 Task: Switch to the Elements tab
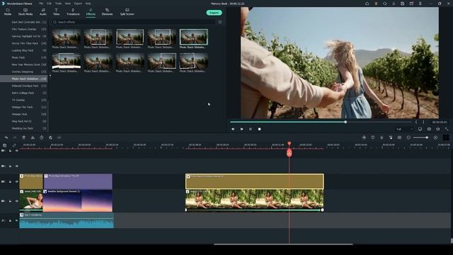[x=107, y=12]
